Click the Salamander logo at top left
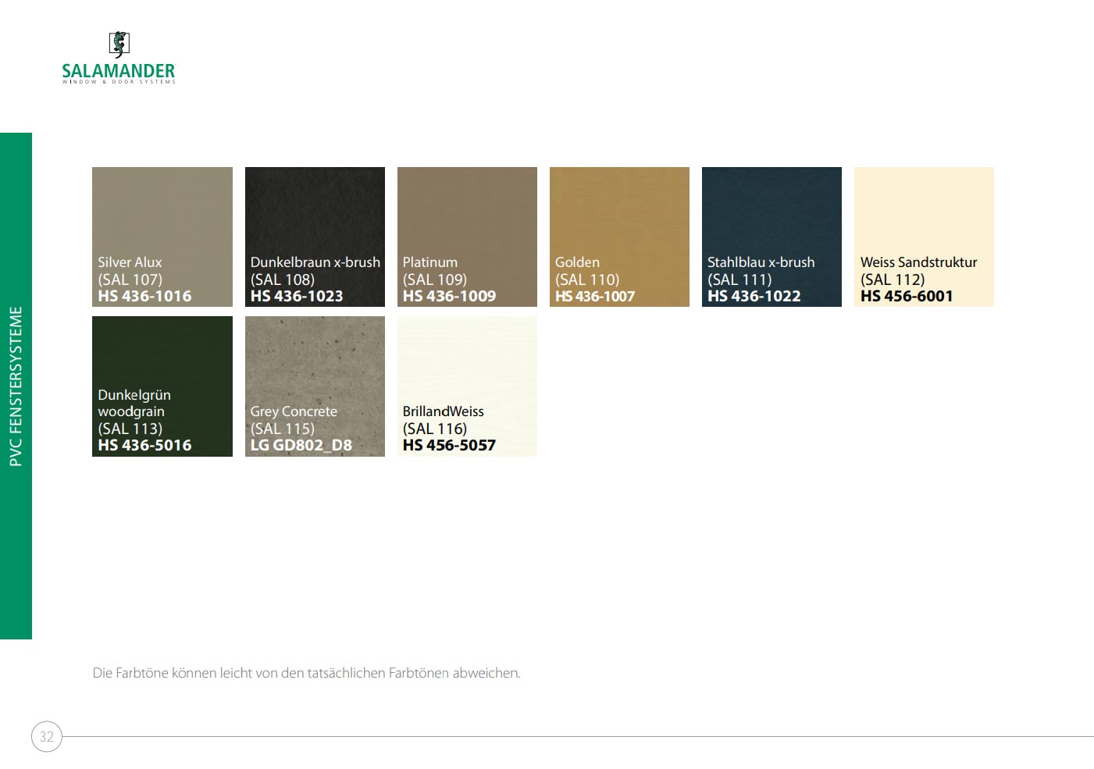This screenshot has width=1094, height=769. coord(119,58)
